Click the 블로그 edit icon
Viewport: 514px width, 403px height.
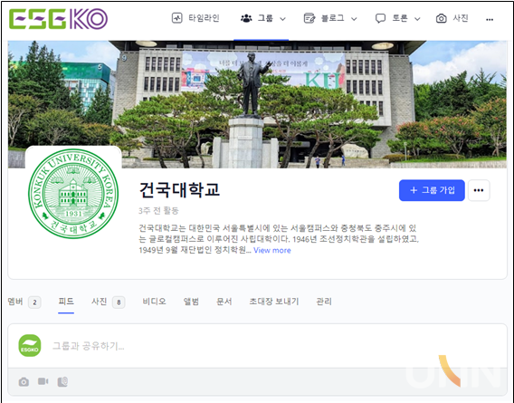[309, 18]
